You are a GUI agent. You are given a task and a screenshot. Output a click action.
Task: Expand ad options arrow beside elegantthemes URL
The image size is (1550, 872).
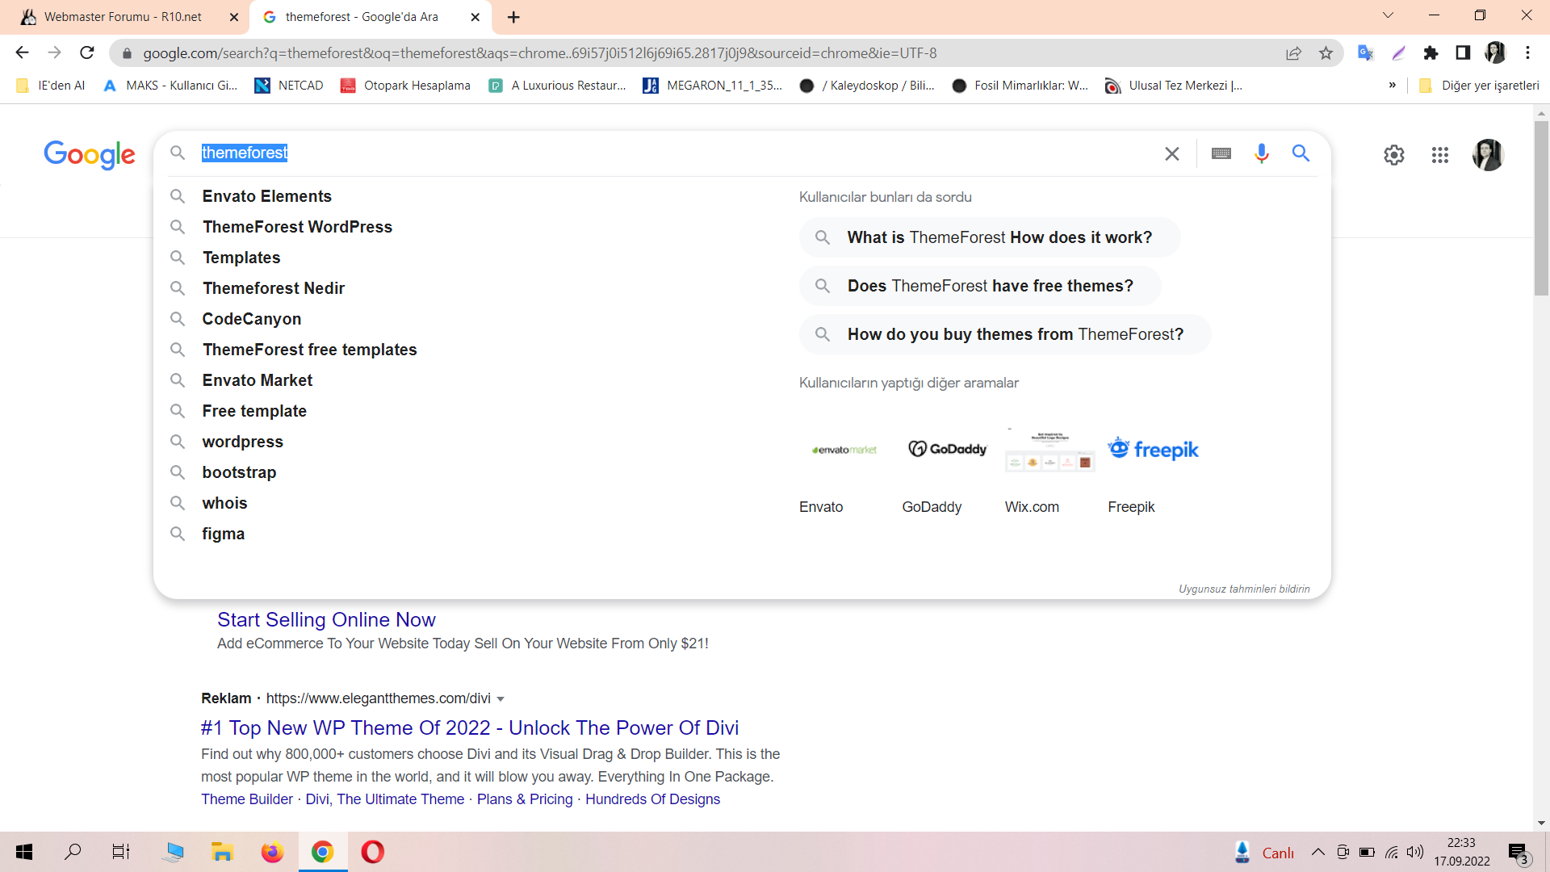coord(501,699)
